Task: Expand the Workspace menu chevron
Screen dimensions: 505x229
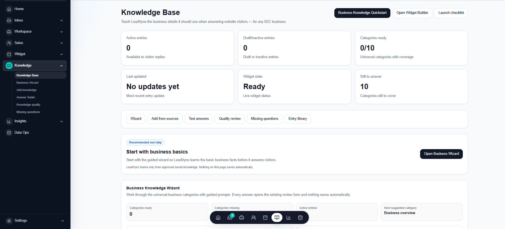Action: tap(62, 32)
